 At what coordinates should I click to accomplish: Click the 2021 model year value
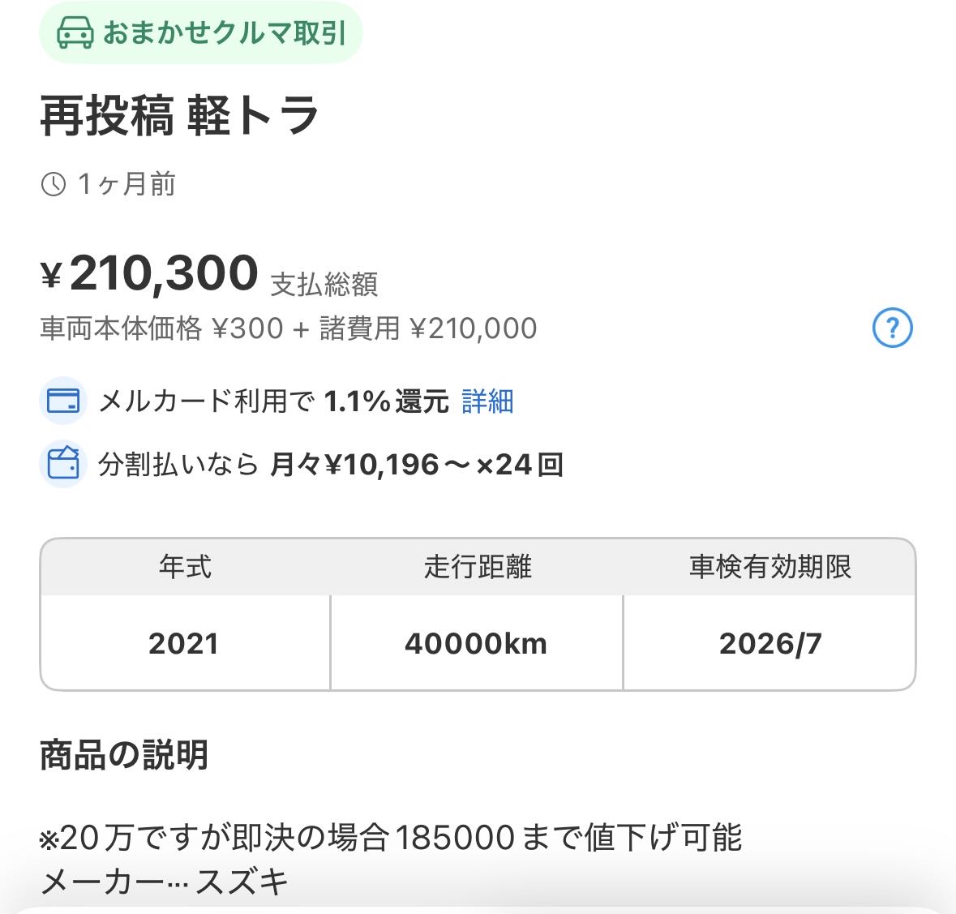(184, 644)
